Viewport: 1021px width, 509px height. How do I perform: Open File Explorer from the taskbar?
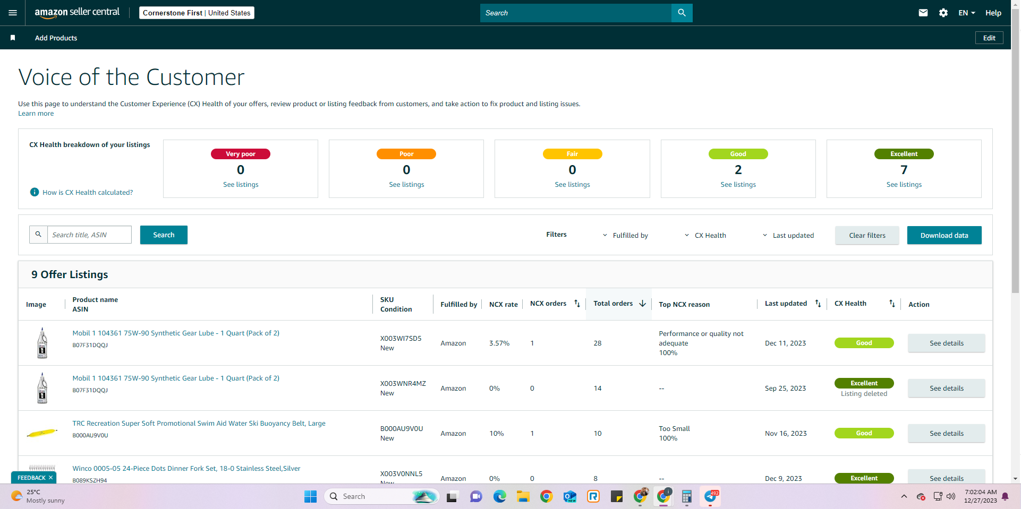[523, 496]
